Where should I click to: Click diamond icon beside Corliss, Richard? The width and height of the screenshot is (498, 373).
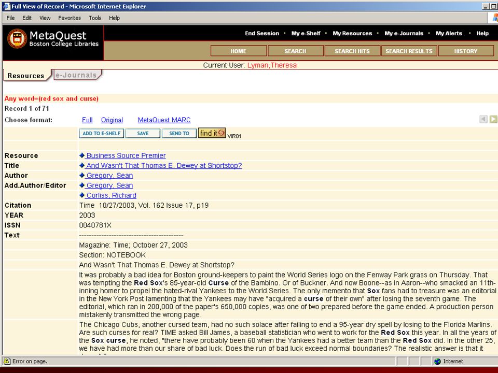coord(82,195)
